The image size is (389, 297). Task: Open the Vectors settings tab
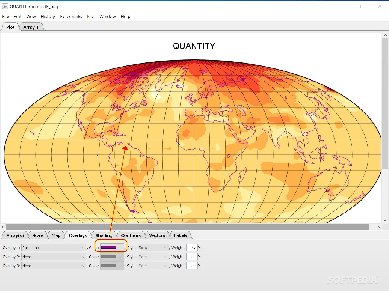point(157,235)
